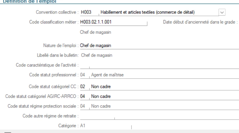Viewport: 239px width, 133px height.
Task: Click the Code classification métier field
Action: coord(113,22)
